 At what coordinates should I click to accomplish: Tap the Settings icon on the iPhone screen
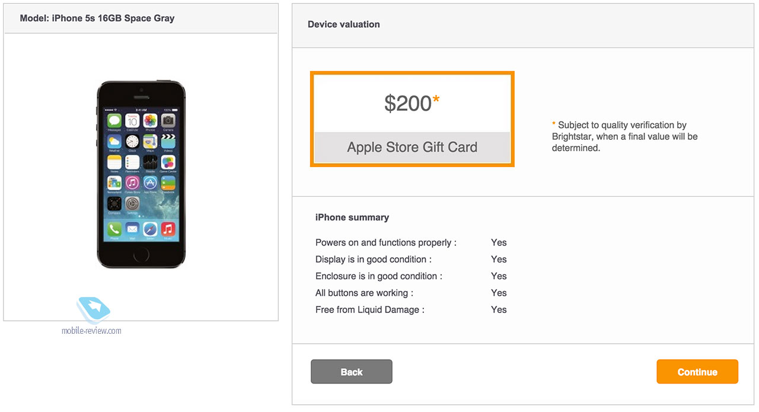132,203
